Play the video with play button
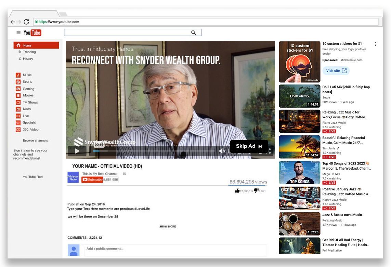 point(77,151)
